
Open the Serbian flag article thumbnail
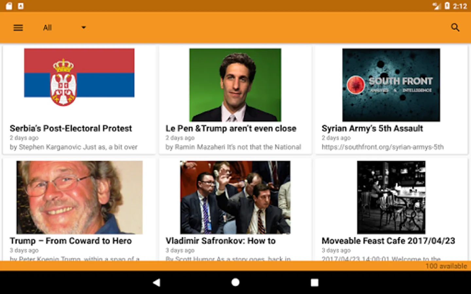[x=79, y=77]
